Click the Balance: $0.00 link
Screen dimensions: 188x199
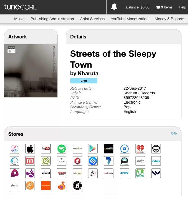[138, 7]
